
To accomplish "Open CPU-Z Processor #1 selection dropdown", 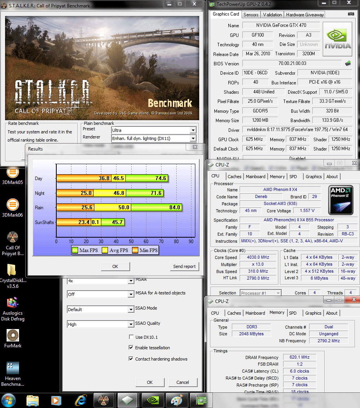I will [261, 293].
